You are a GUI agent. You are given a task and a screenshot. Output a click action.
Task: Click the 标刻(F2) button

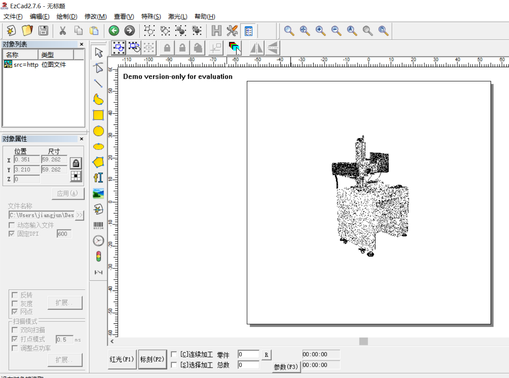[x=152, y=359]
